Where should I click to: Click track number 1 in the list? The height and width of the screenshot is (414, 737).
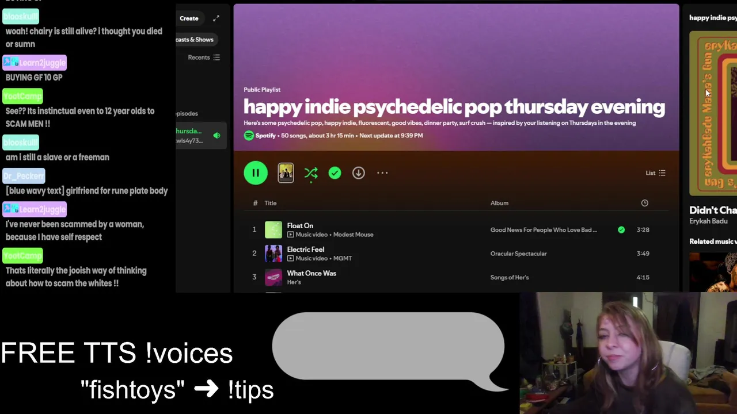tap(254, 230)
